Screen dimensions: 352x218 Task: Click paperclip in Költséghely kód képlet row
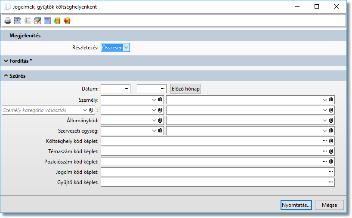tap(331, 141)
